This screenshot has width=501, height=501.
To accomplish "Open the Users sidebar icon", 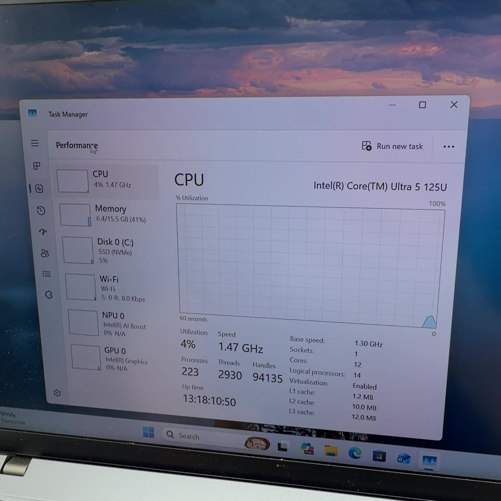I will (x=45, y=253).
